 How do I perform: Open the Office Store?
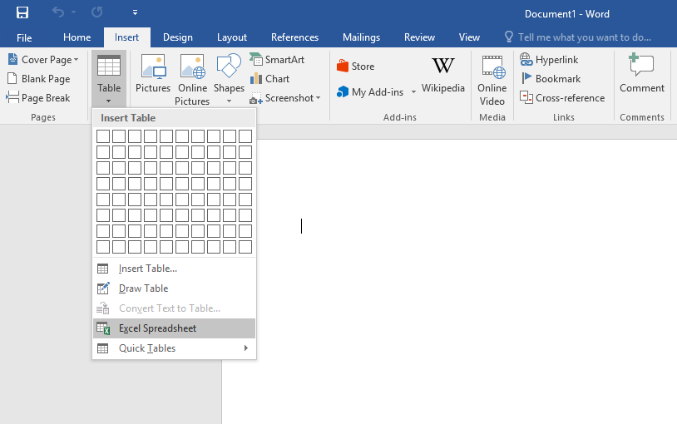(x=355, y=66)
